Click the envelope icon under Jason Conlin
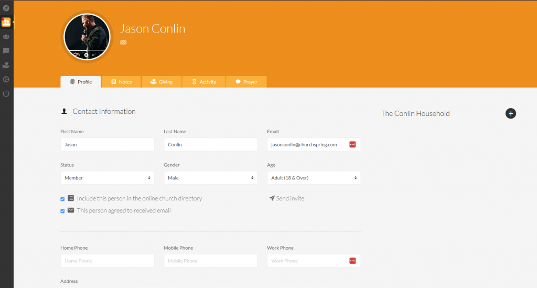 pyautogui.click(x=123, y=42)
